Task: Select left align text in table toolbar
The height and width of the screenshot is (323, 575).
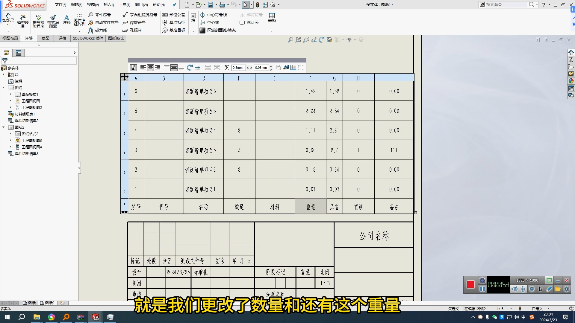Action: 143,68
